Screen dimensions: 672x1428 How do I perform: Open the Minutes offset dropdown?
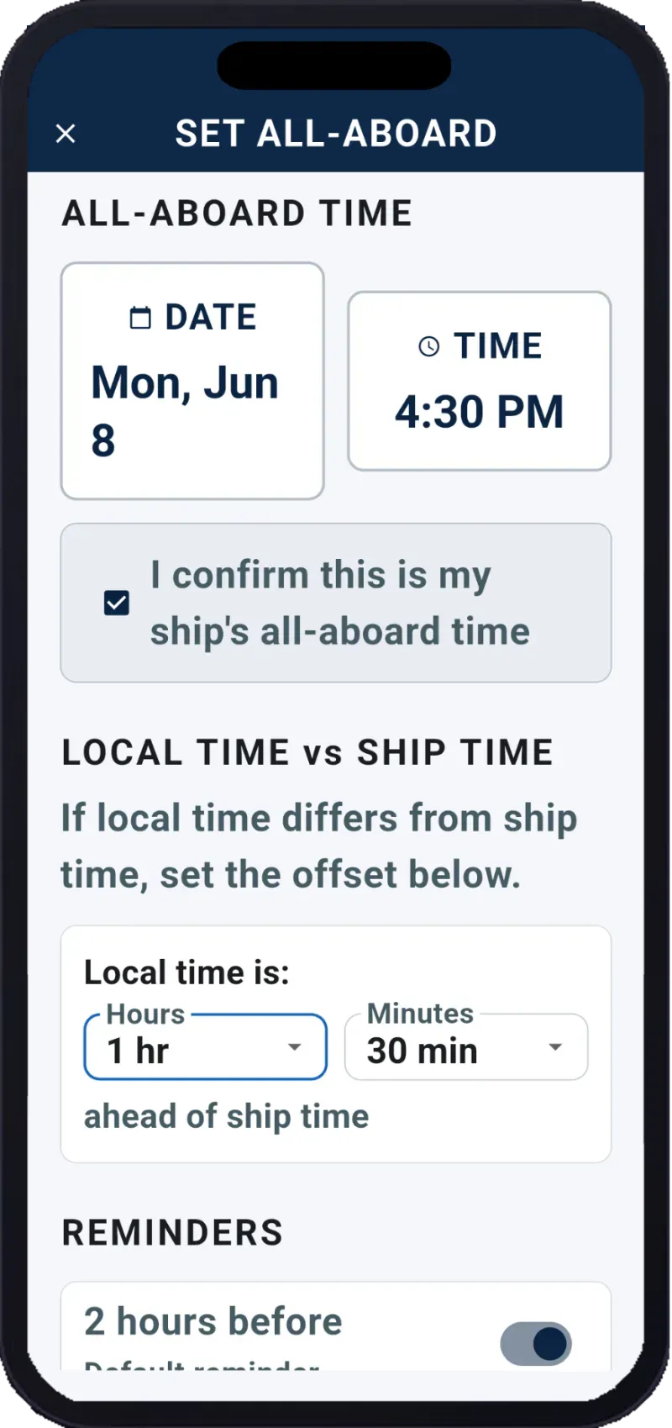[x=466, y=1046]
